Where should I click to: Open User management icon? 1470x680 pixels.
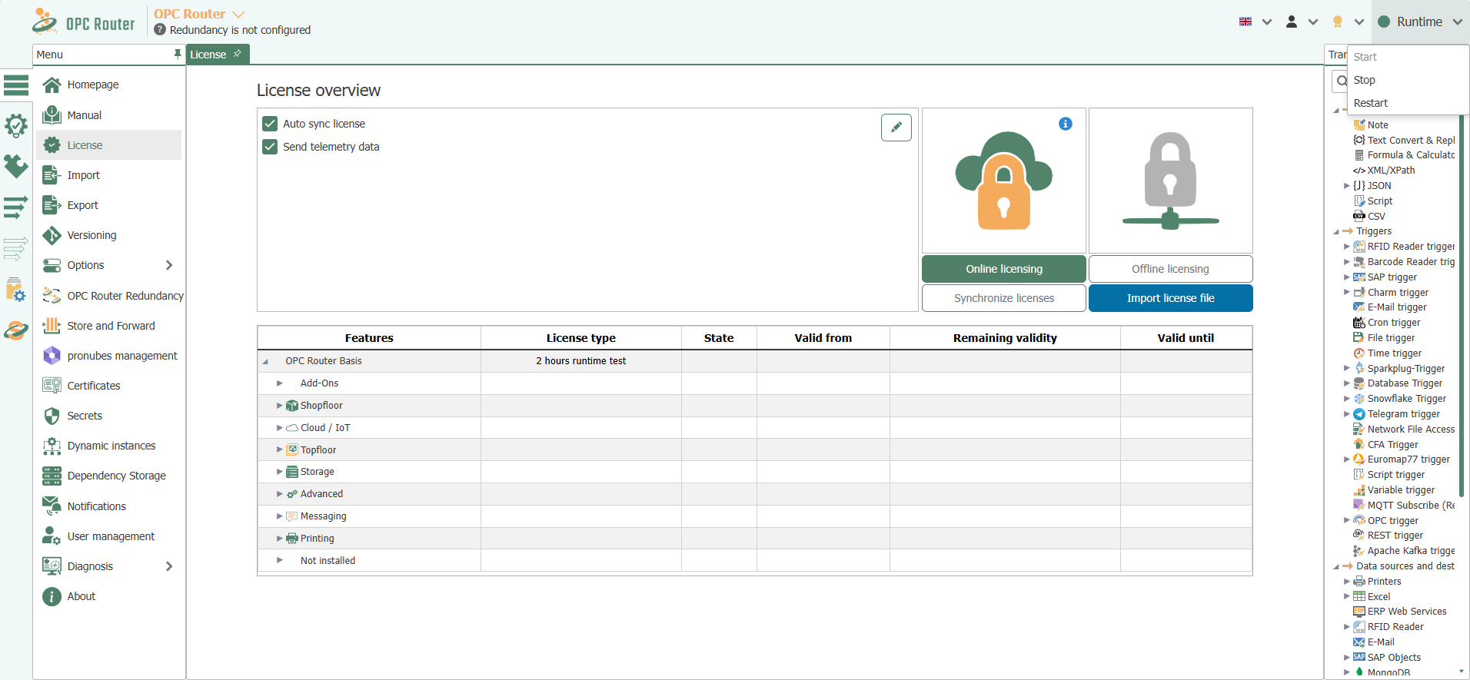(x=52, y=536)
